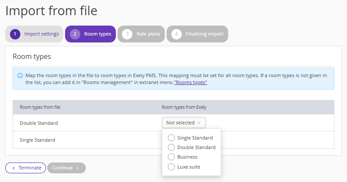Go to the Import settings step tab
The image size is (347, 182).
(x=34, y=34)
